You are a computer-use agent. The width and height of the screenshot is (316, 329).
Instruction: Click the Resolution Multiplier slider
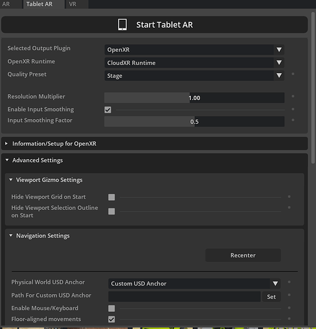(x=194, y=98)
